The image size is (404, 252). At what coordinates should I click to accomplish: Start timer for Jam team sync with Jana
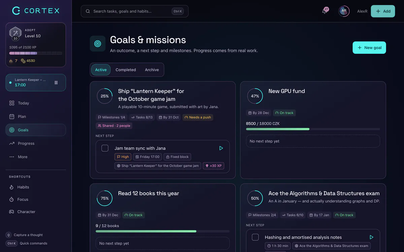[x=221, y=148]
